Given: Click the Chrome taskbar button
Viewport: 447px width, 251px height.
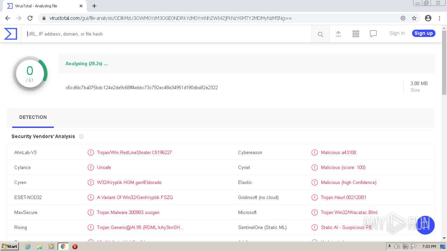Looking at the screenshot, I should coord(63,246).
